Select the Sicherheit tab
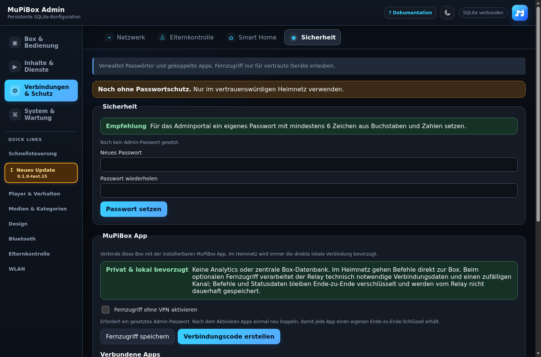 pos(313,37)
